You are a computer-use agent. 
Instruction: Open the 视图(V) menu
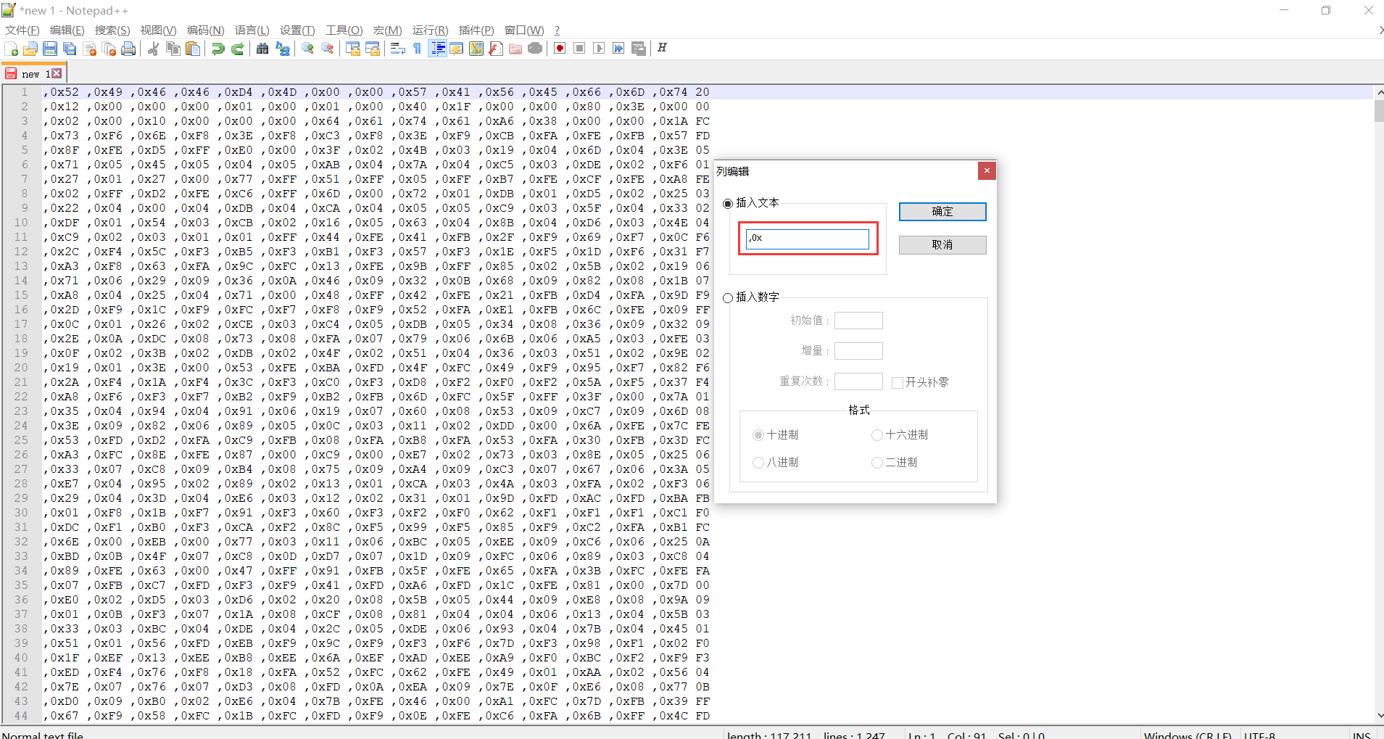[x=158, y=30]
